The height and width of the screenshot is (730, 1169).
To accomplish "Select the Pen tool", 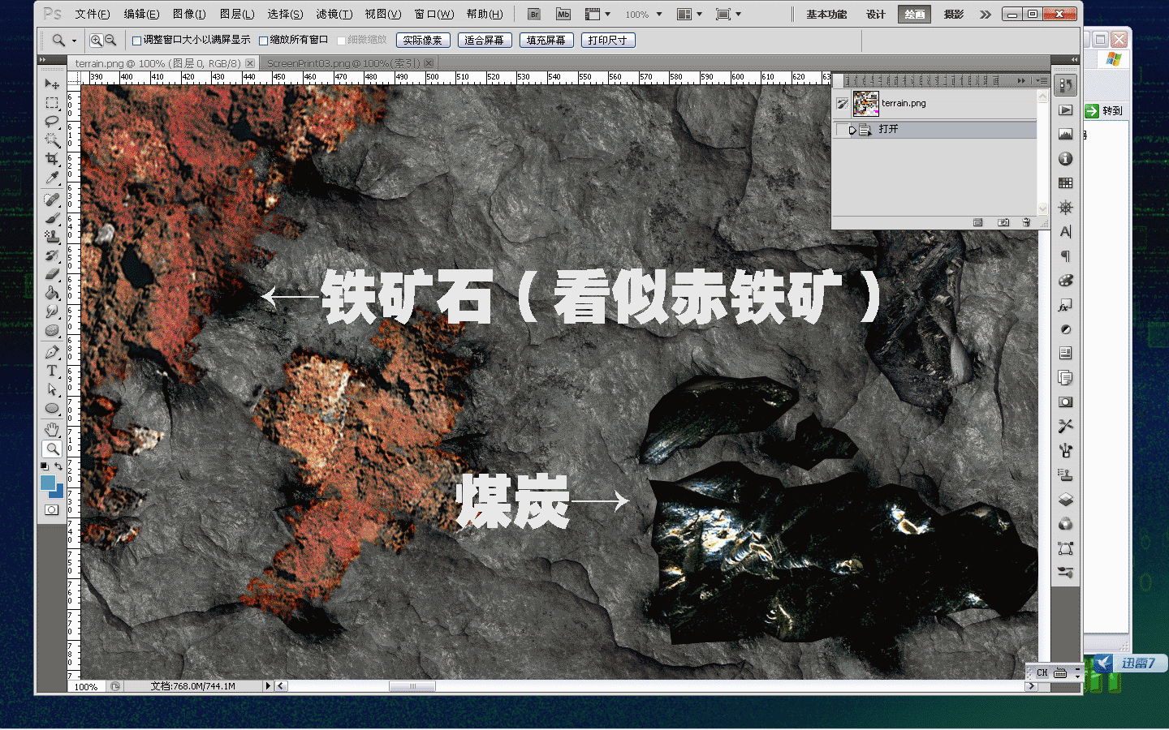I will 52,352.
